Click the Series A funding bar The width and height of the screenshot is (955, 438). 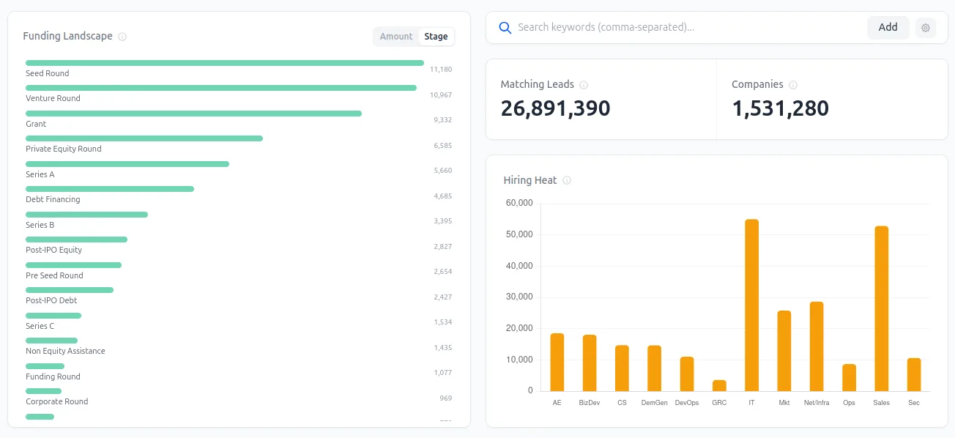pos(127,164)
